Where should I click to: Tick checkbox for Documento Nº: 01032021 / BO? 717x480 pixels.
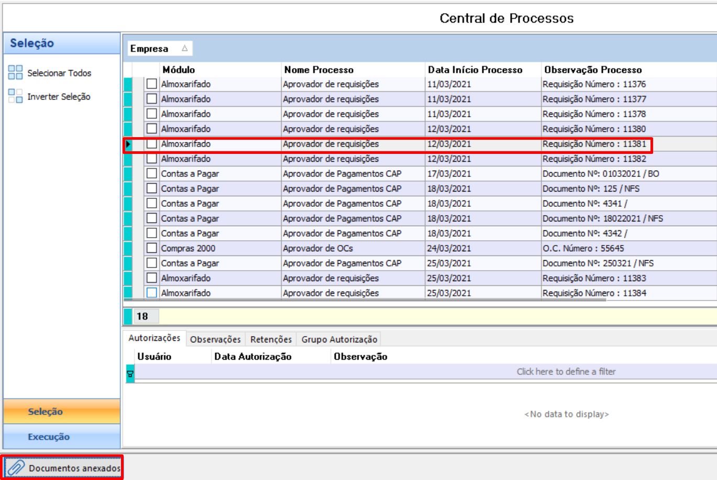[152, 173]
